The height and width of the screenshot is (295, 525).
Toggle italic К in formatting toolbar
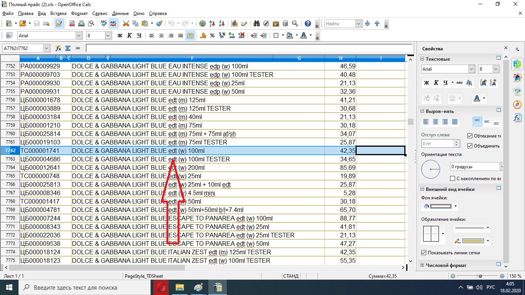pyautogui.click(x=129, y=35)
